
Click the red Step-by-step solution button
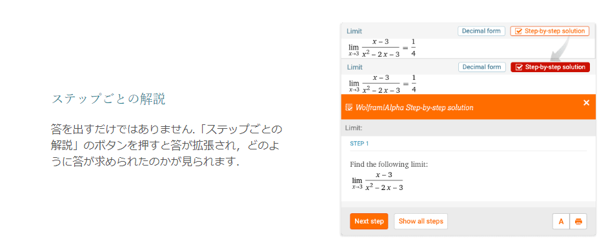550,68
